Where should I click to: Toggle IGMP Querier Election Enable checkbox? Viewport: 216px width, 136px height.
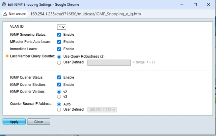[x=59, y=84]
